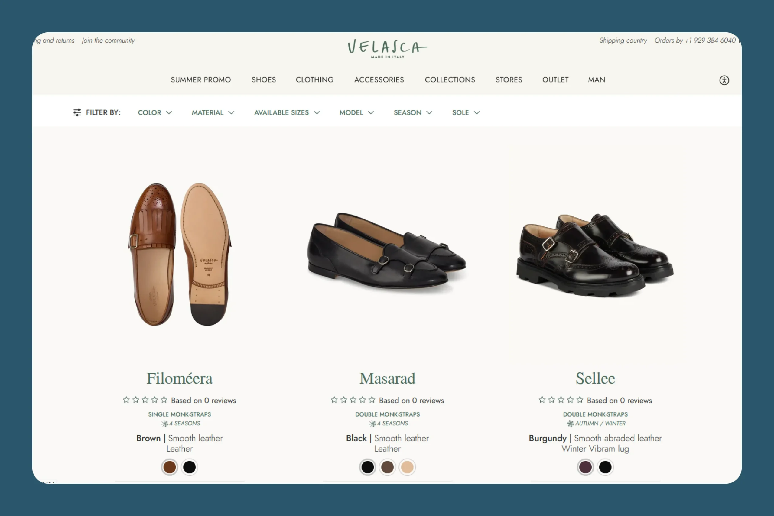
Task: Click the filter sliders icon
Action: pos(77,112)
